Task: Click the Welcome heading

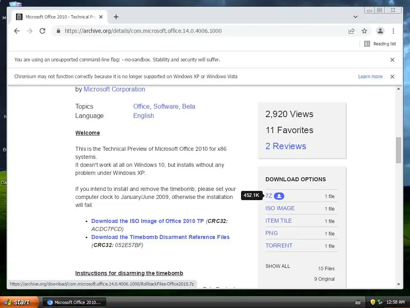Action: [88, 133]
